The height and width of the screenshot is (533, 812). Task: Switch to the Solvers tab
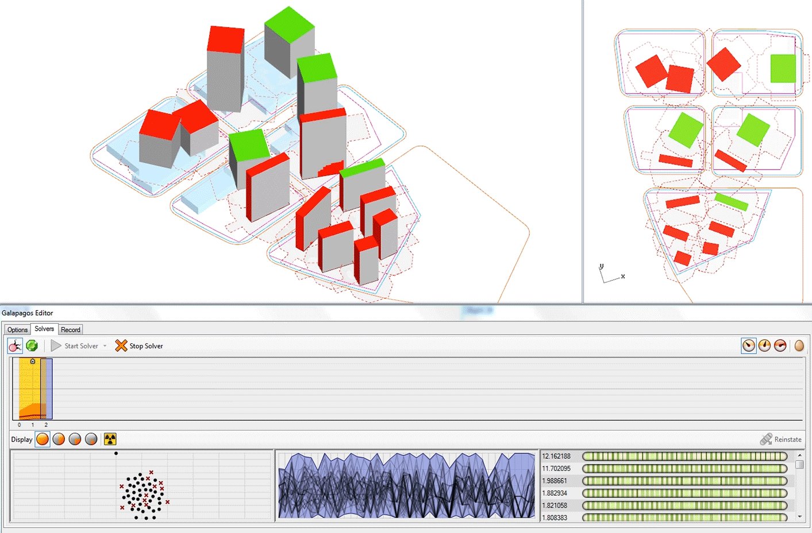(44, 329)
